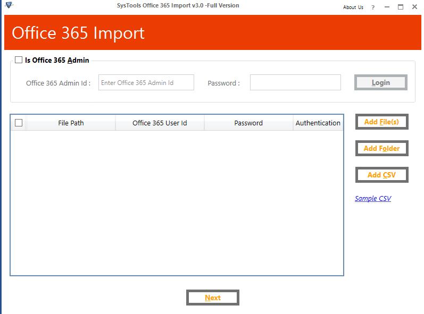The height and width of the screenshot is (314, 424).
Task: Open the About Us menu item
Action: (x=353, y=7)
